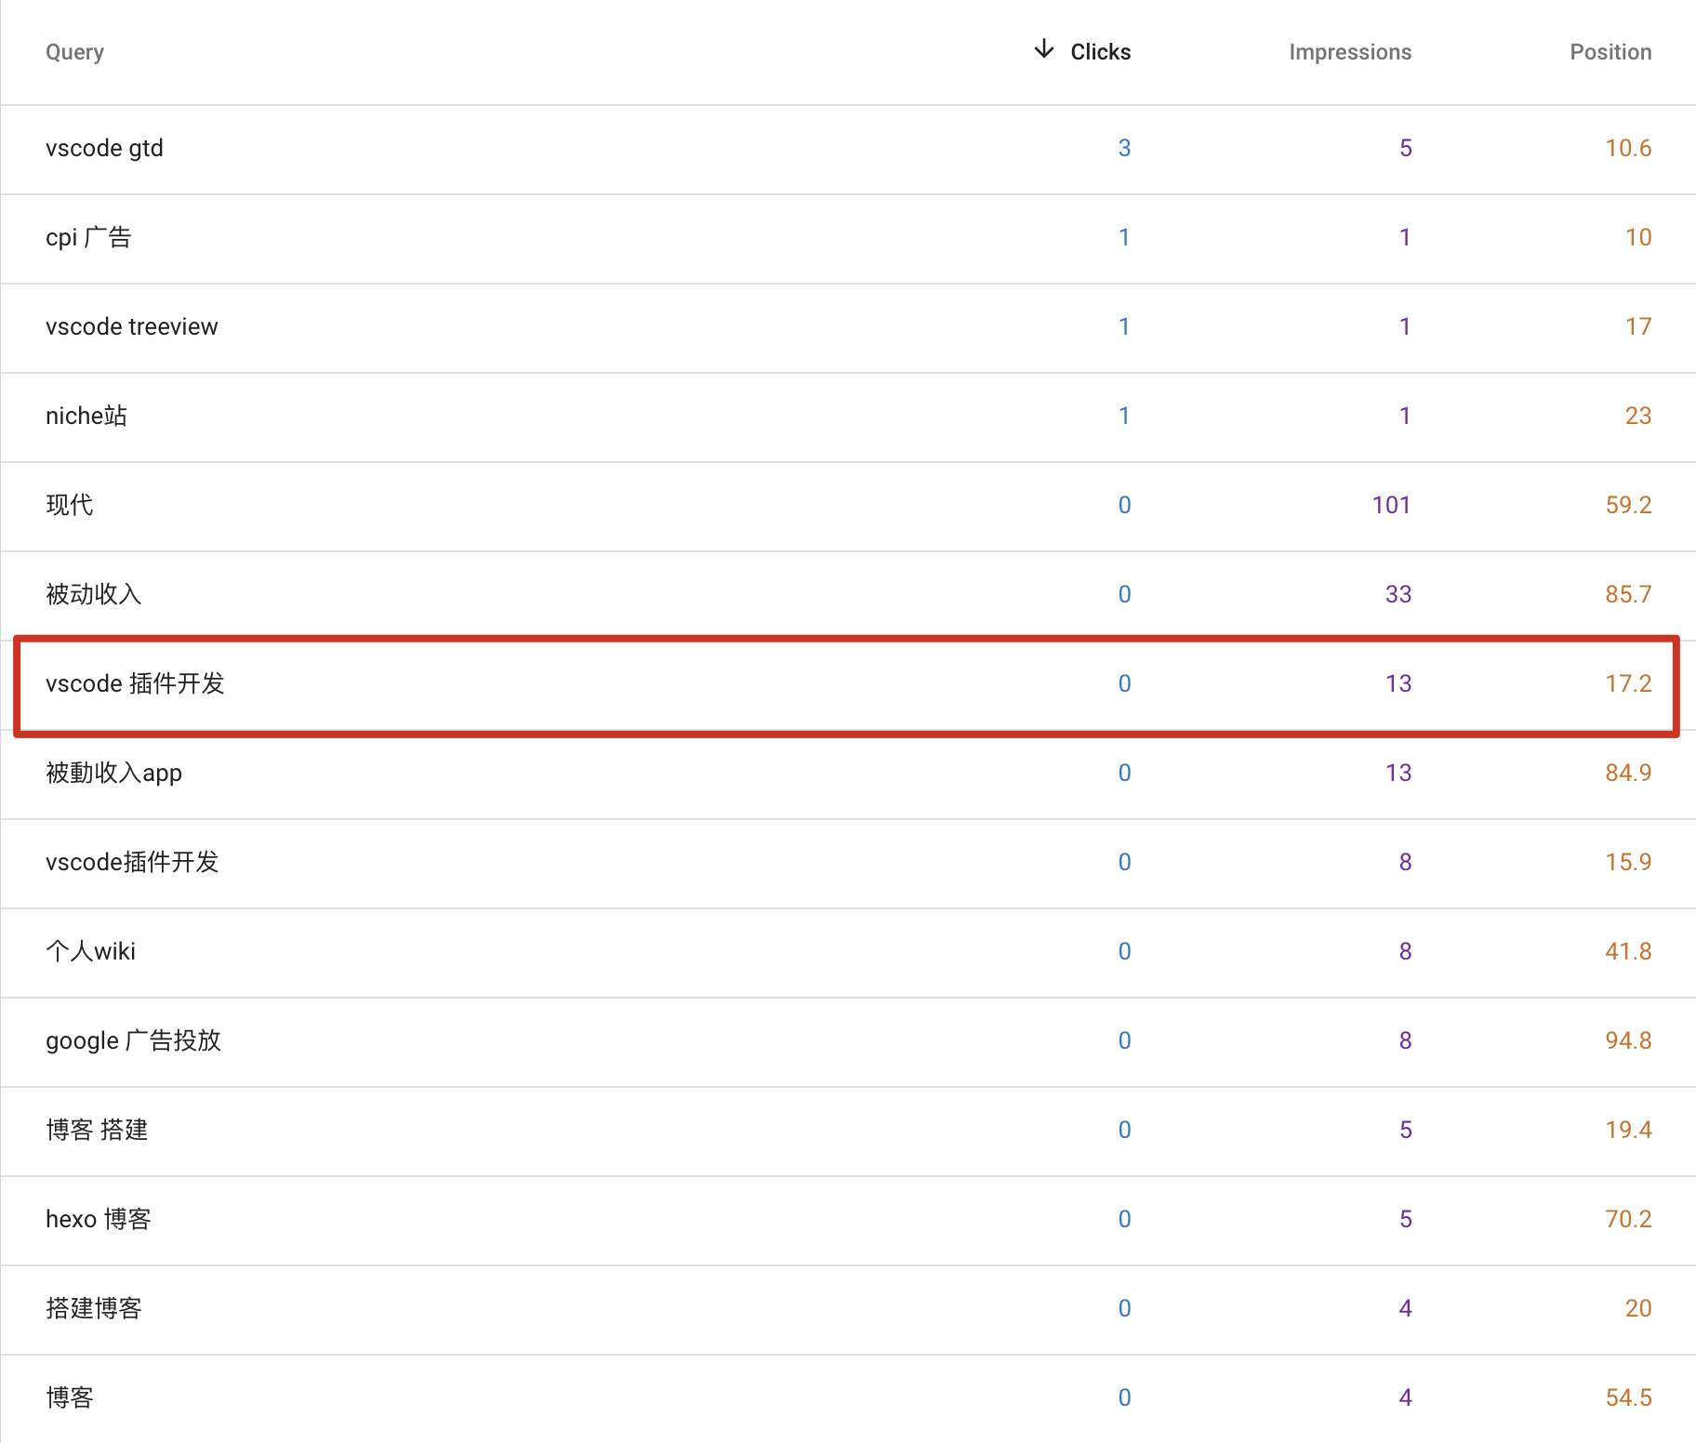Click the '被動收入app' query row

click(113, 774)
